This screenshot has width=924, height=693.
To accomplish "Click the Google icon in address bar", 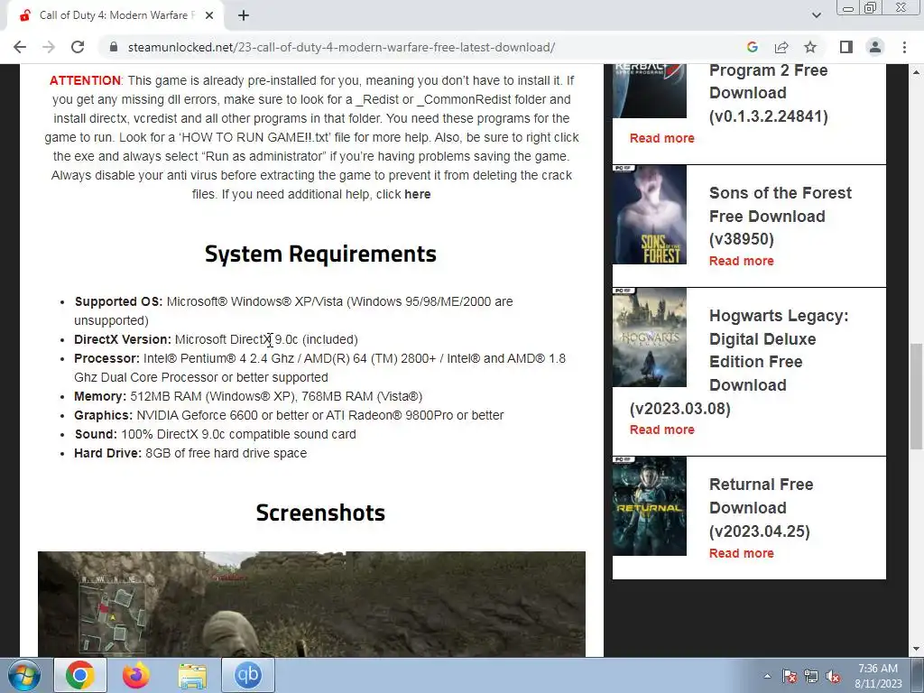I will coord(752,47).
